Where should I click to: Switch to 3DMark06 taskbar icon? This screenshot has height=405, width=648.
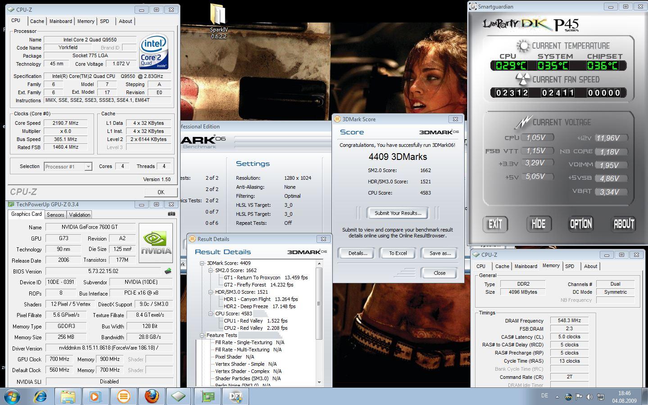pyautogui.click(x=123, y=396)
